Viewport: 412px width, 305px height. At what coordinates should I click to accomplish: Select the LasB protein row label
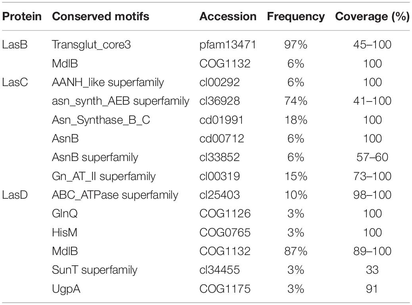point(15,45)
